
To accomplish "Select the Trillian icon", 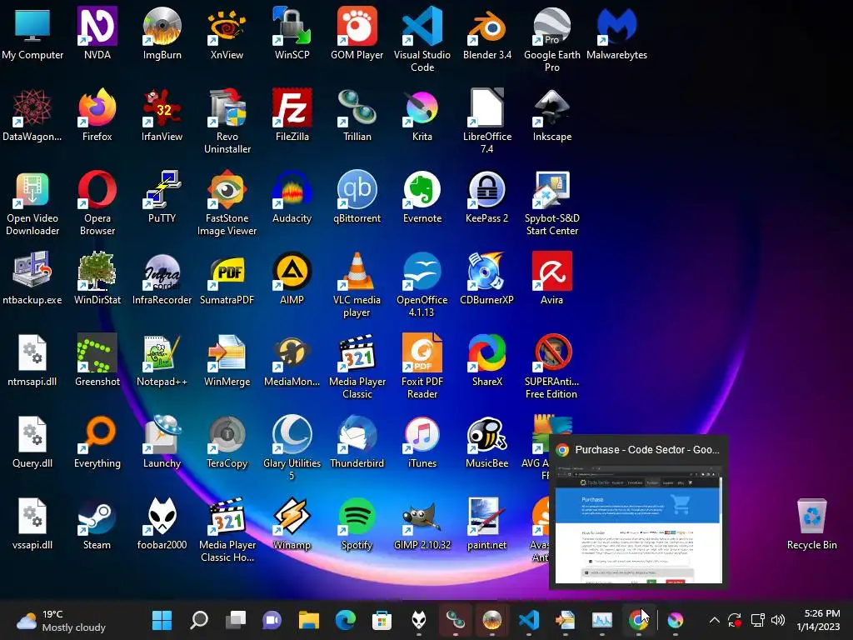I will [x=357, y=115].
